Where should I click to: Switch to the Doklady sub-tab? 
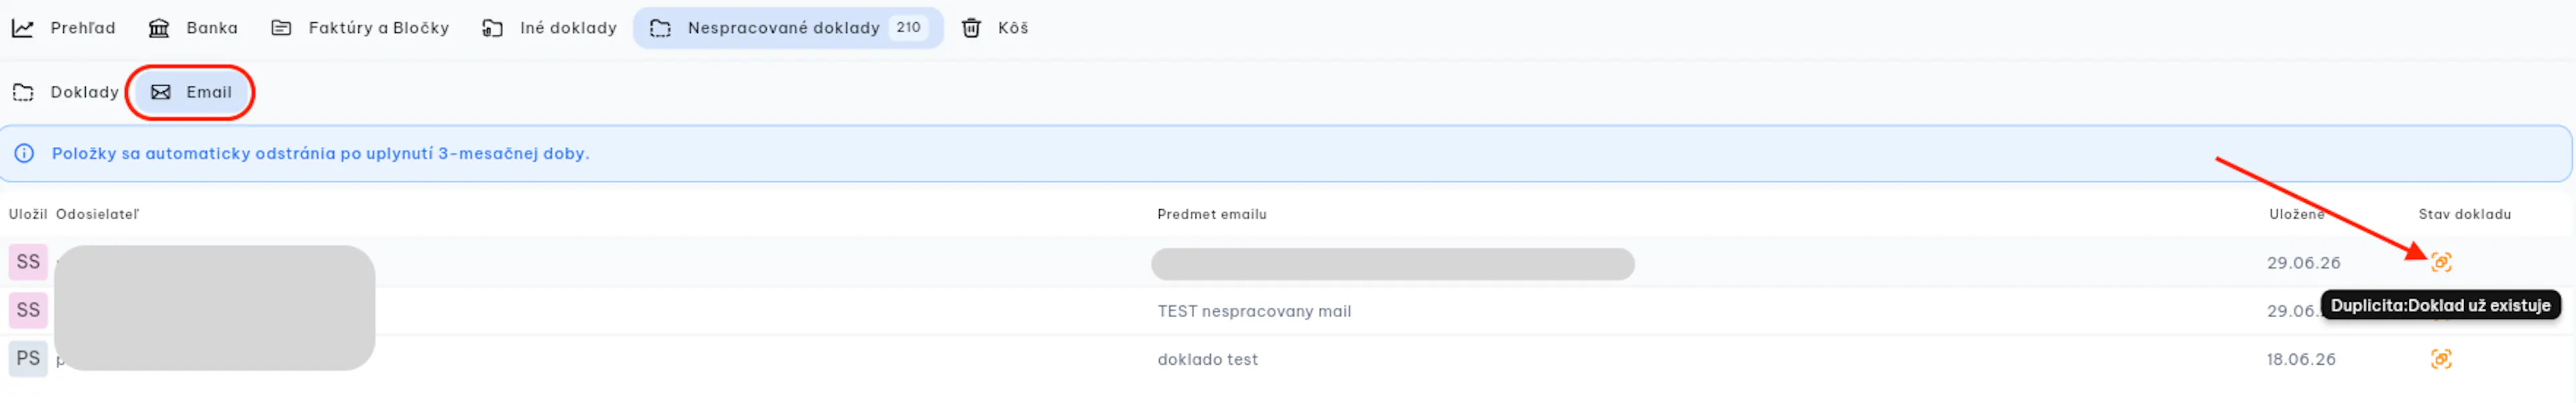pos(65,92)
